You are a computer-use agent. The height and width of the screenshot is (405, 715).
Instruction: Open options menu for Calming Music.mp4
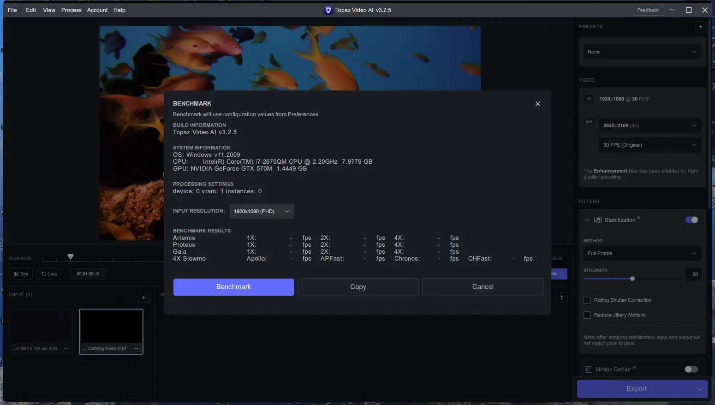pos(136,348)
